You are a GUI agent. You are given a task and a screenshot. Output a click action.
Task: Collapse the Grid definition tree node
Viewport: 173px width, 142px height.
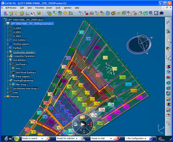pos(8,60)
